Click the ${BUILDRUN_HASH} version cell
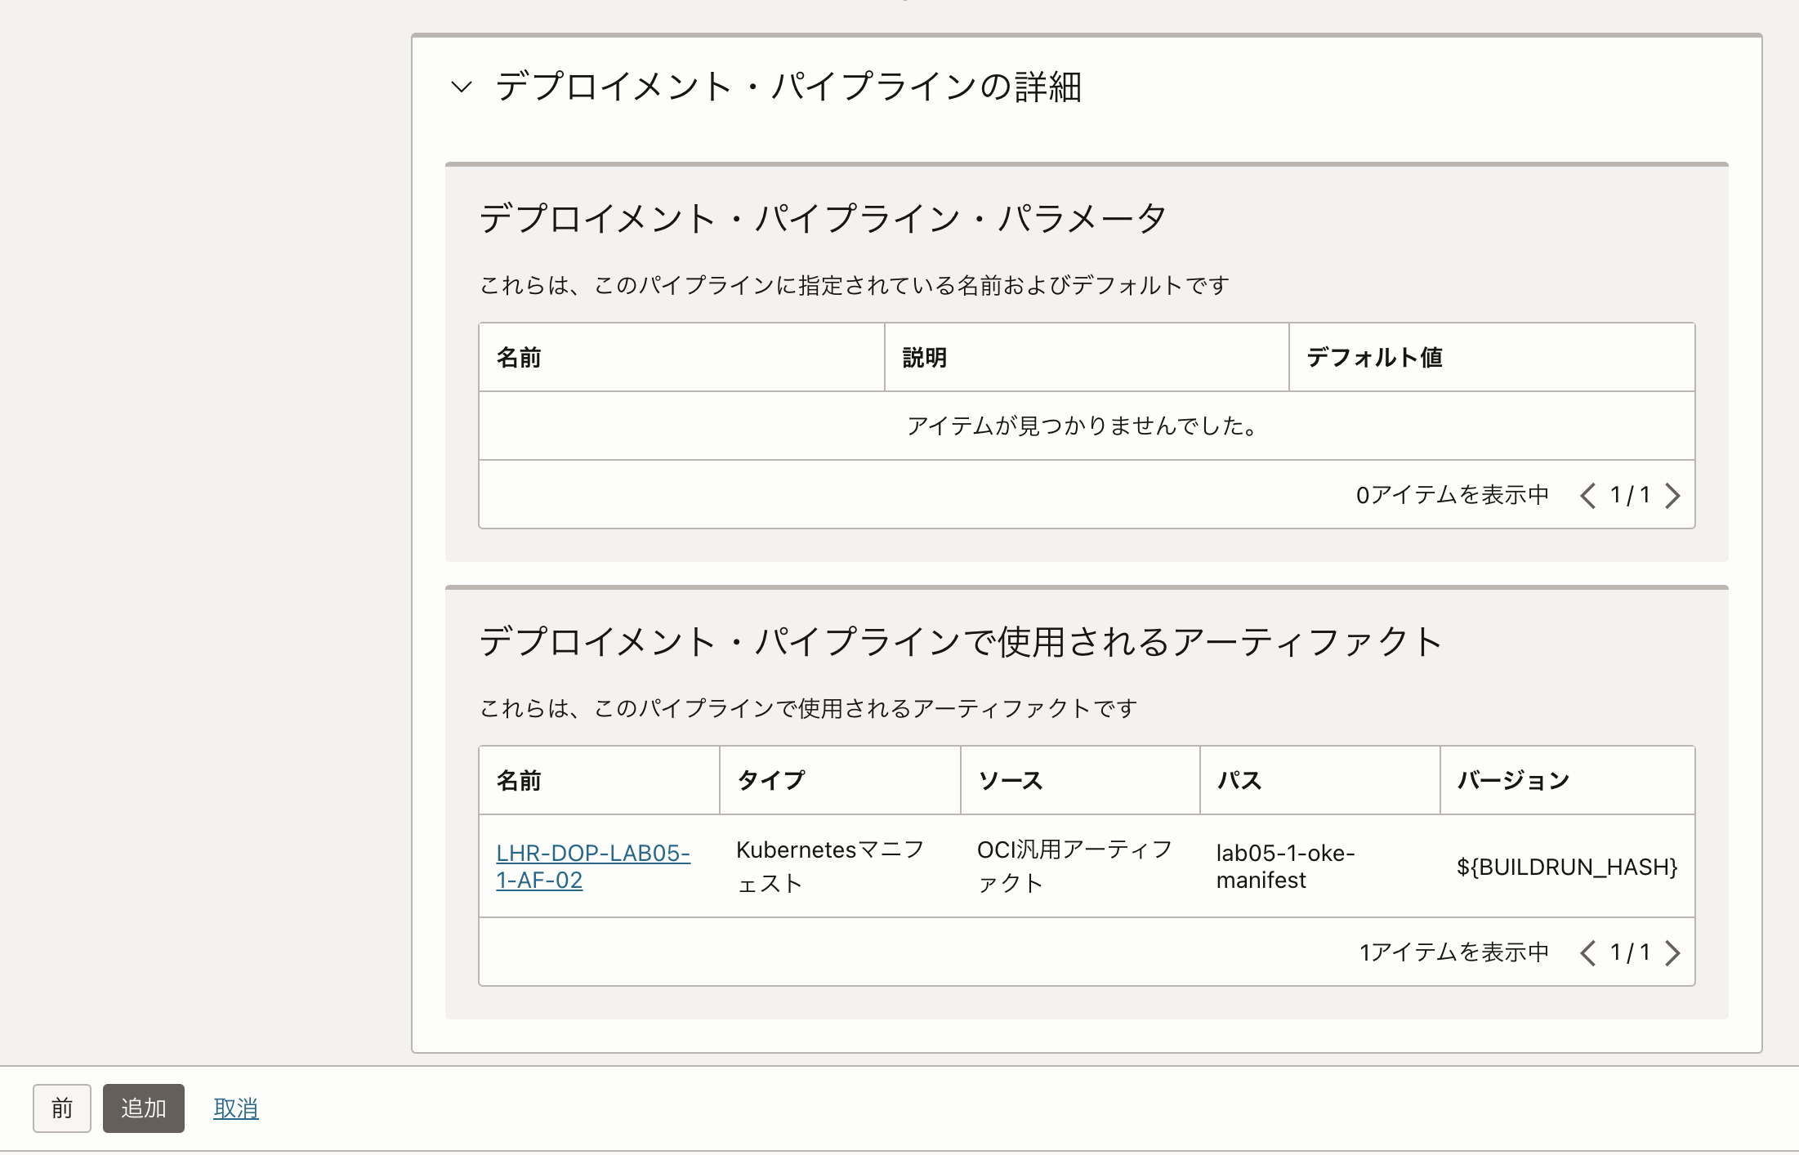 pyautogui.click(x=1566, y=867)
